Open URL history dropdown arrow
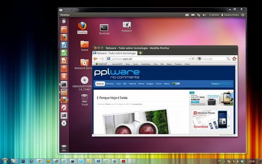The width and height of the screenshot is (262, 164). pos(190,59)
